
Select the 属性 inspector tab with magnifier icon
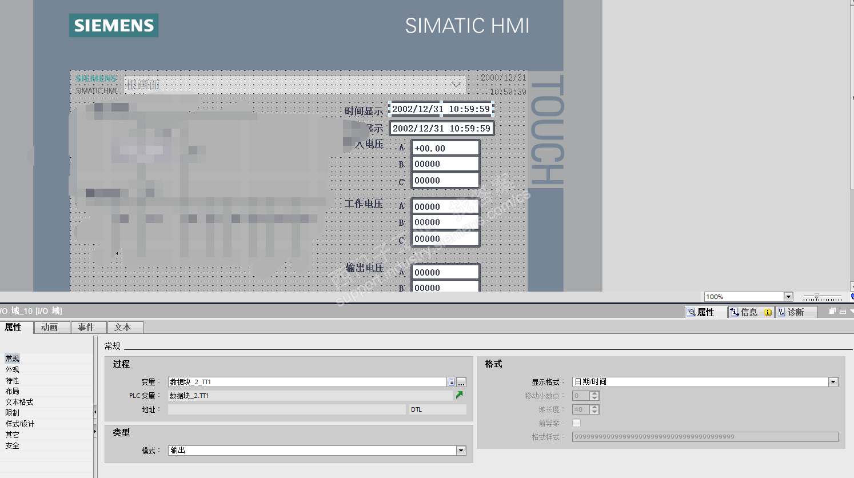pyautogui.click(x=705, y=312)
